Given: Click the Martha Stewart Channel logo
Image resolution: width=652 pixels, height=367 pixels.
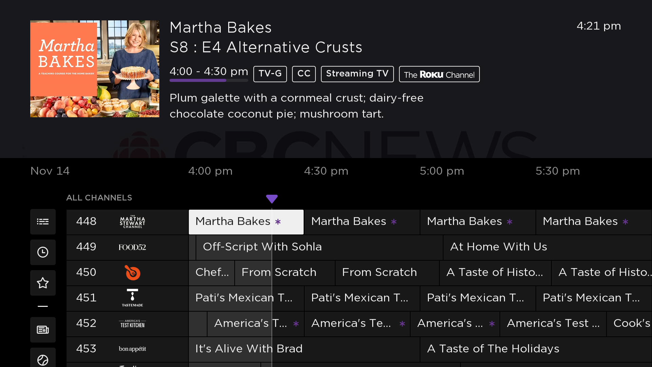Looking at the screenshot, I should (x=132, y=222).
